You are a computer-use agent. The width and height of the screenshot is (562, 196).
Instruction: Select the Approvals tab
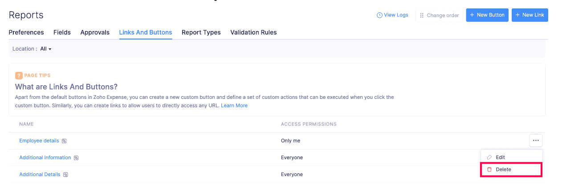(x=95, y=32)
